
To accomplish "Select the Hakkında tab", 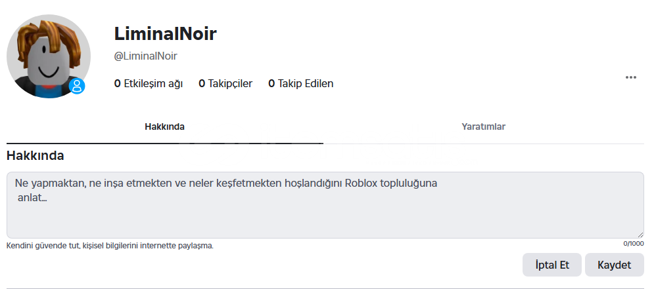I will pos(164,126).
